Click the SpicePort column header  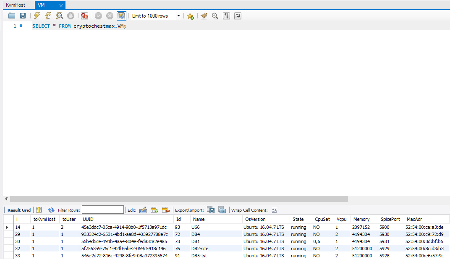click(x=390, y=219)
